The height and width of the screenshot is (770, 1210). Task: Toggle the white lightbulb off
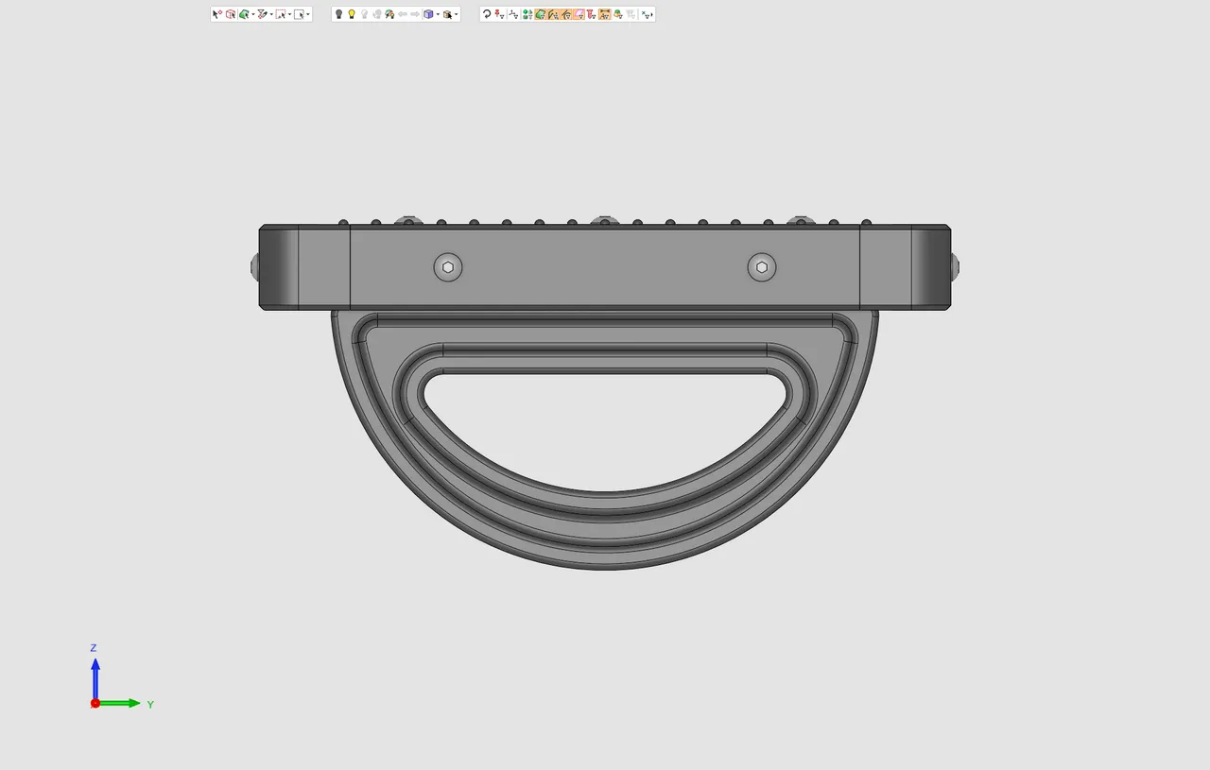(x=364, y=13)
